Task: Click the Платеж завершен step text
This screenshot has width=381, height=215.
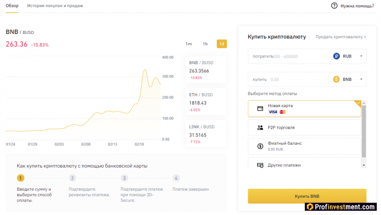Action: point(190,189)
